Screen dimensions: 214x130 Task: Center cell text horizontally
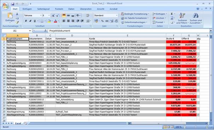tap(68, 21)
